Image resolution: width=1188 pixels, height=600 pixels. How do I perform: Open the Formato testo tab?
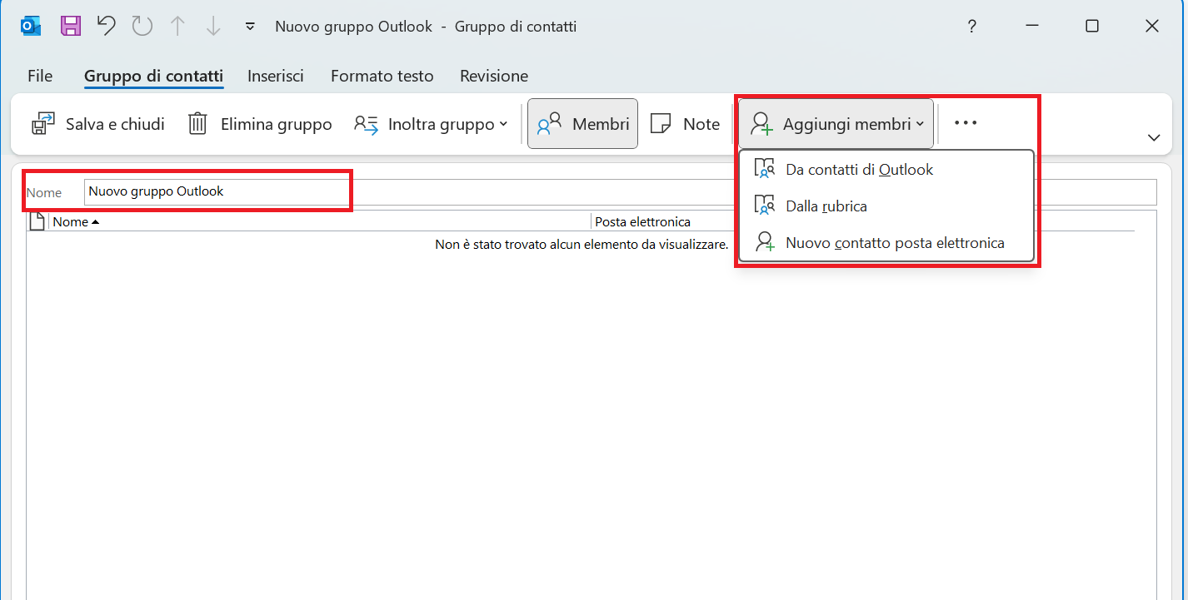pos(382,76)
